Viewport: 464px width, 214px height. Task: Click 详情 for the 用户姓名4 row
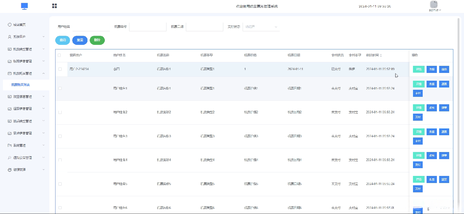[x=419, y=156]
